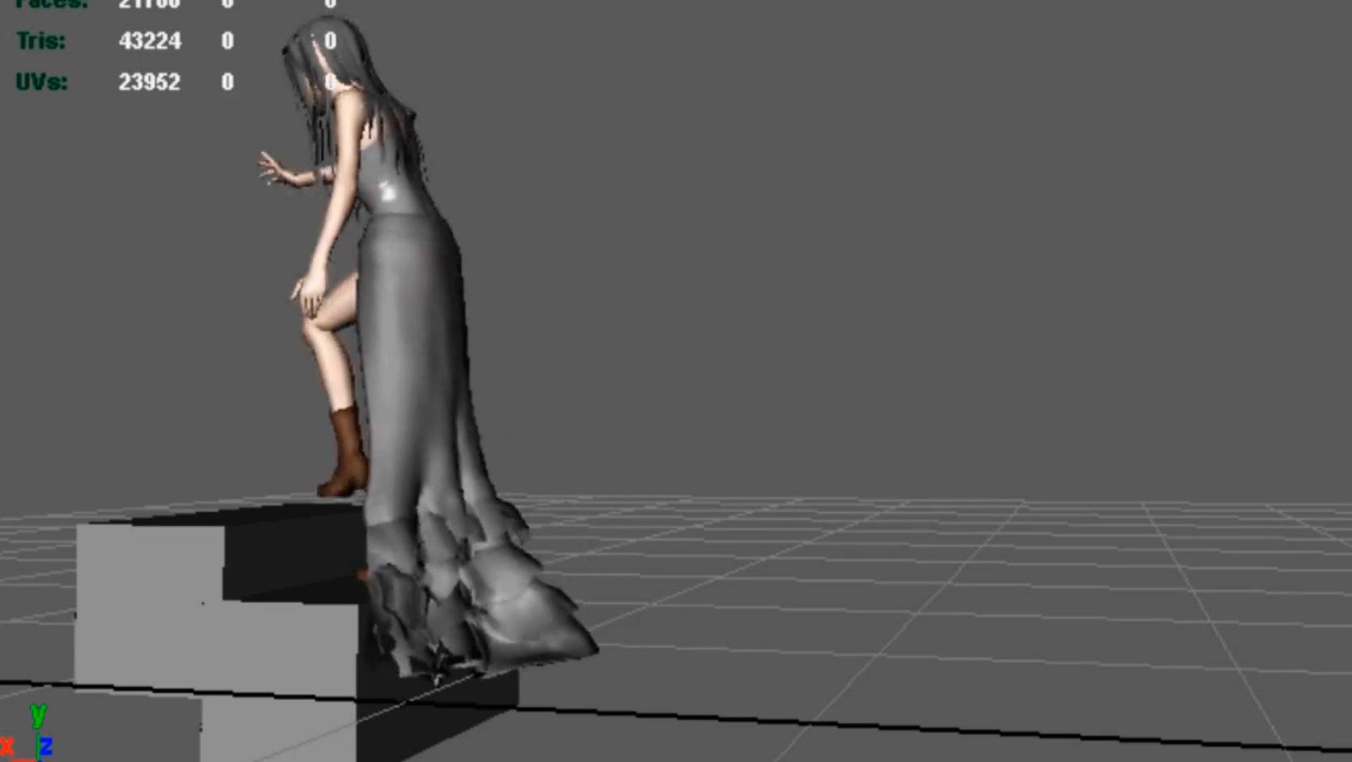Select the character's brown boot
The height and width of the screenshot is (762, 1352).
(x=344, y=452)
